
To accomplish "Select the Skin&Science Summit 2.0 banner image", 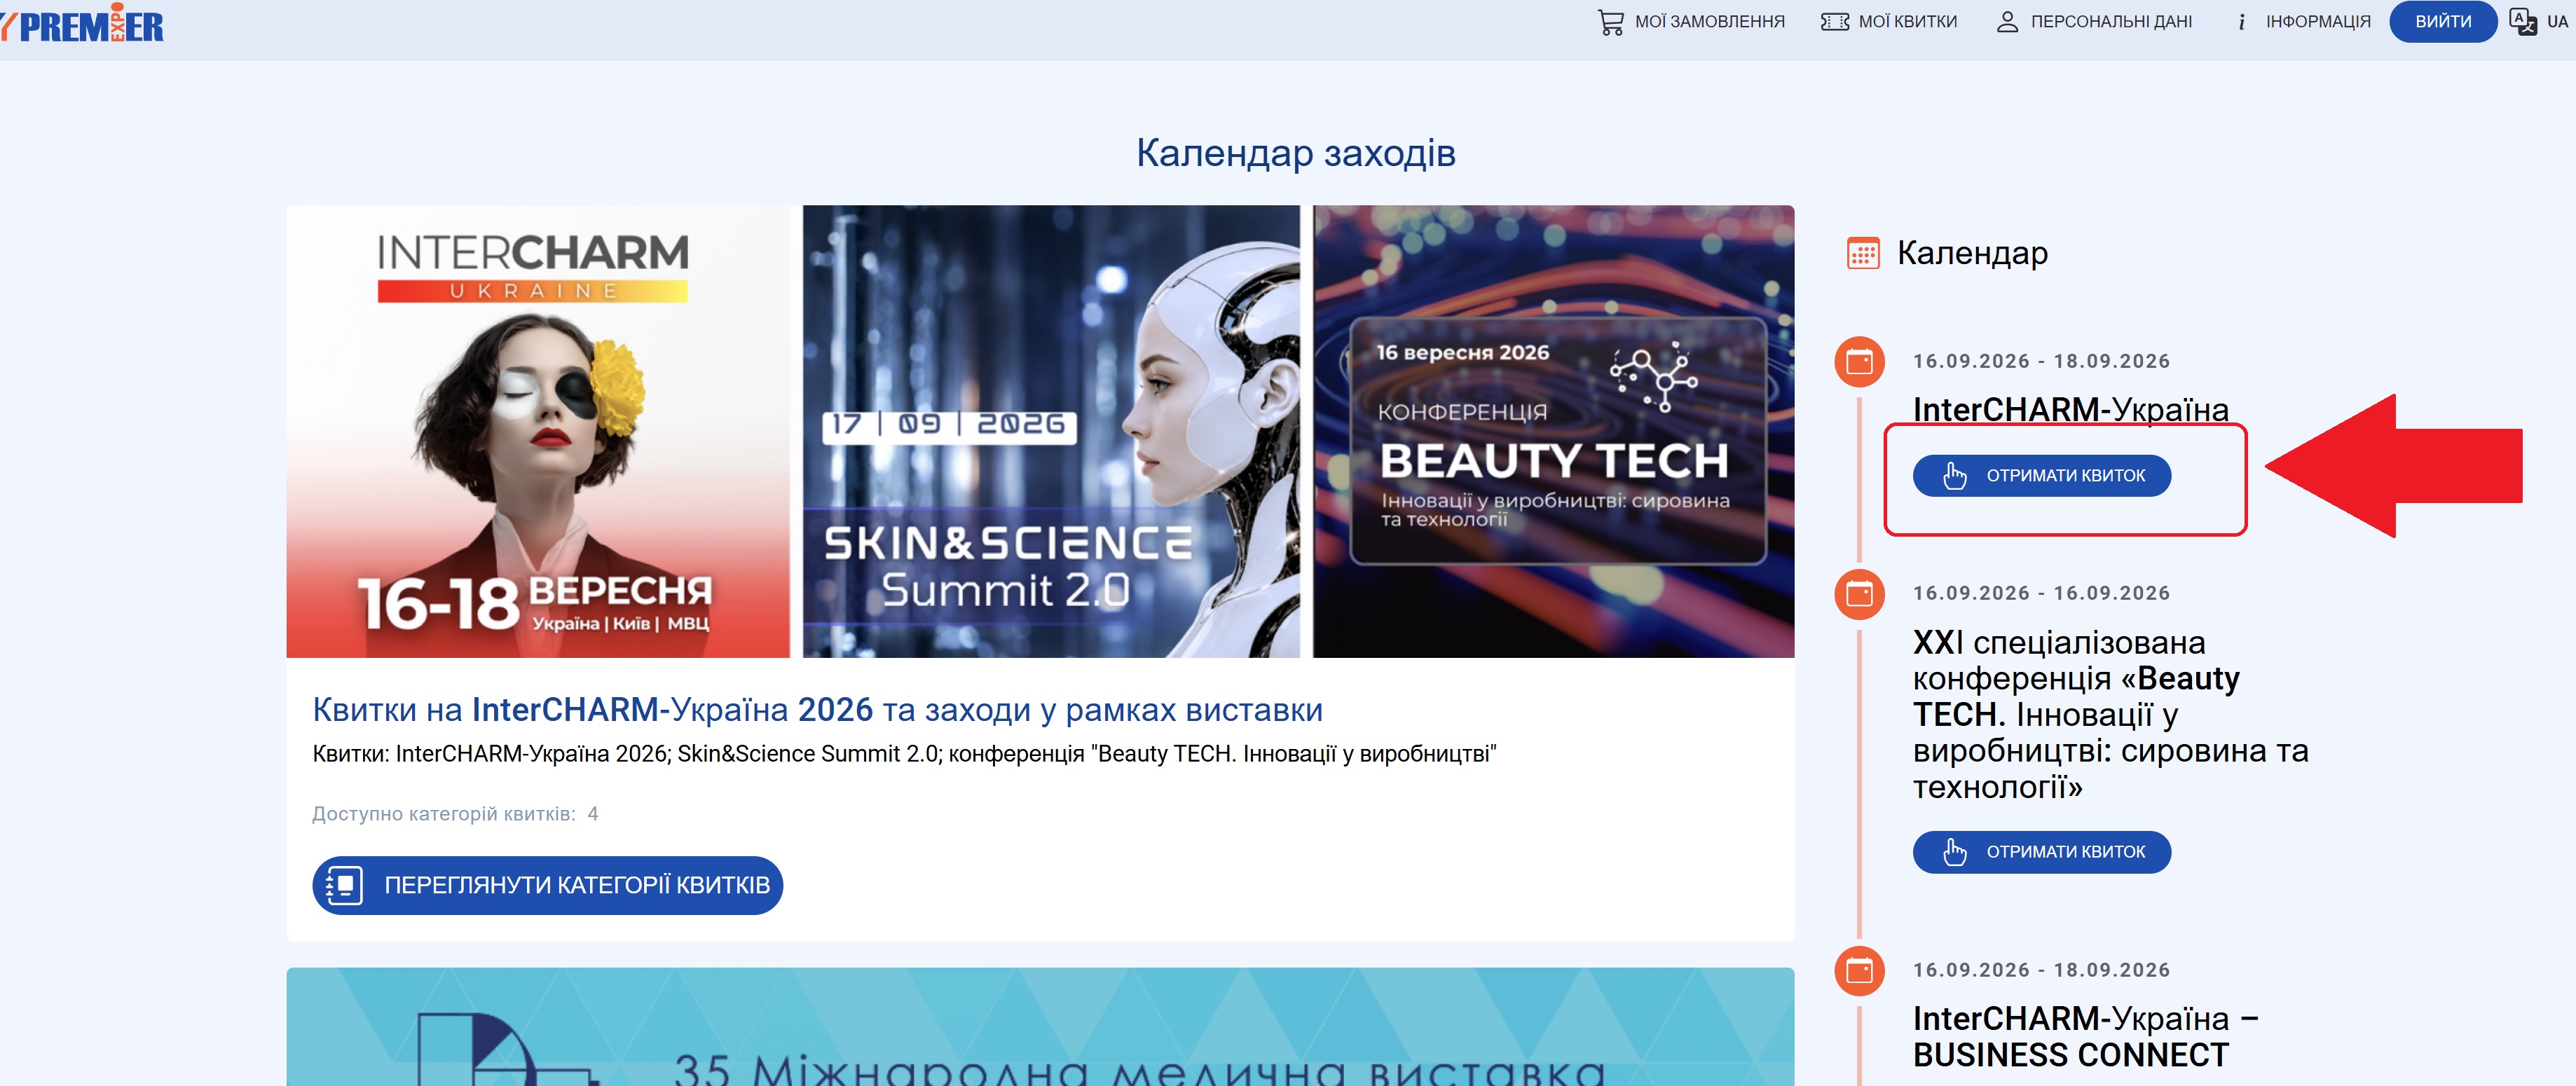I will pyautogui.click(x=1050, y=431).
